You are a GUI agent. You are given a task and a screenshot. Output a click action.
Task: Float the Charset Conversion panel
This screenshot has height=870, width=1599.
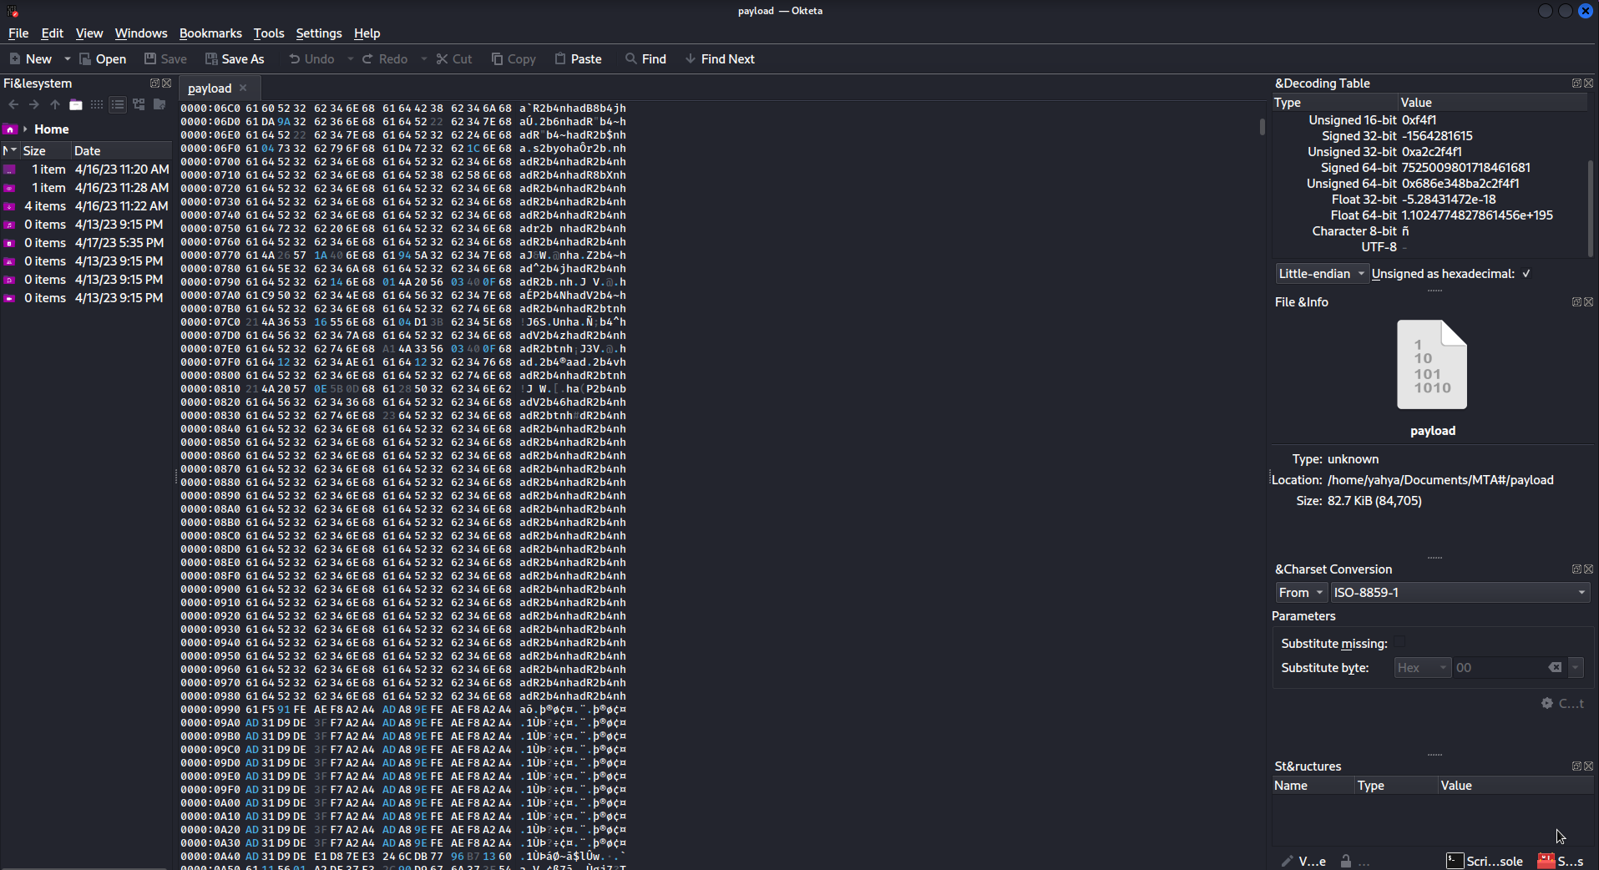(1576, 569)
